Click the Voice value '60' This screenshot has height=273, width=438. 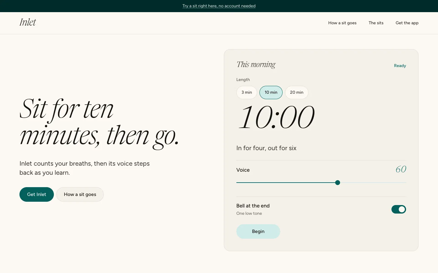pos(401,169)
